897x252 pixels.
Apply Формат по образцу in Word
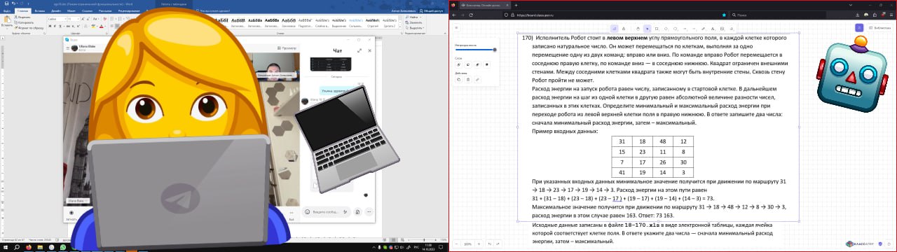[x=29, y=27]
